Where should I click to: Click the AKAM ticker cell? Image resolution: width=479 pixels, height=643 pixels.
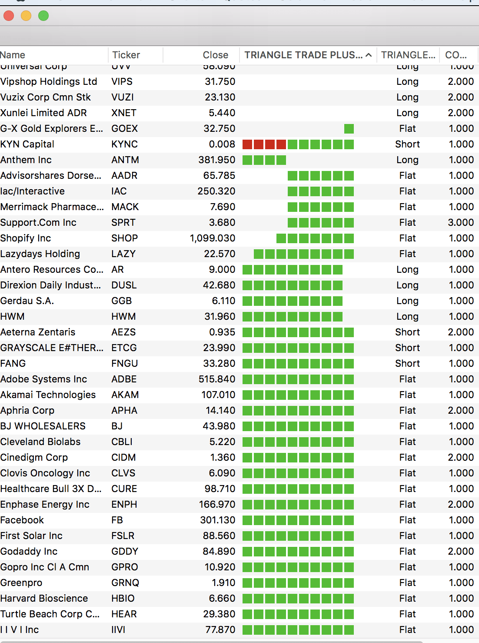click(x=125, y=395)
